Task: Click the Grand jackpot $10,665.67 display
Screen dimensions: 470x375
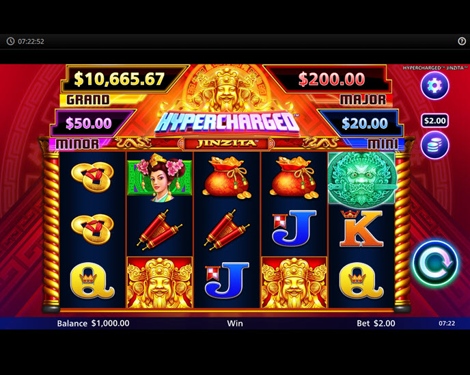Action: click(120, 79)
